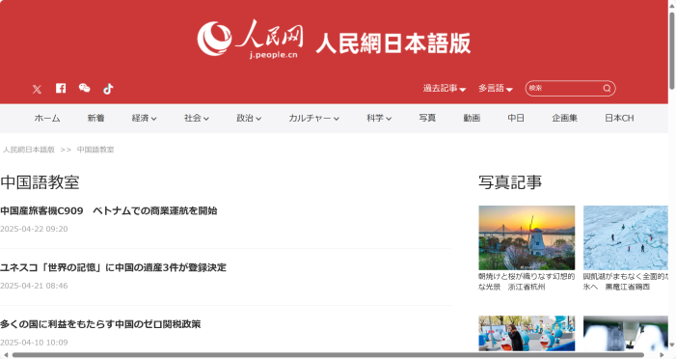Click the vertical scrollbar thumb

(672, 51)
